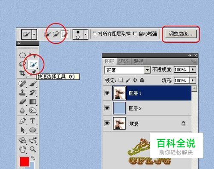The image size is (214, 169).
Task: Click the 不透明度 100% field
Action: tap(182, 70)
